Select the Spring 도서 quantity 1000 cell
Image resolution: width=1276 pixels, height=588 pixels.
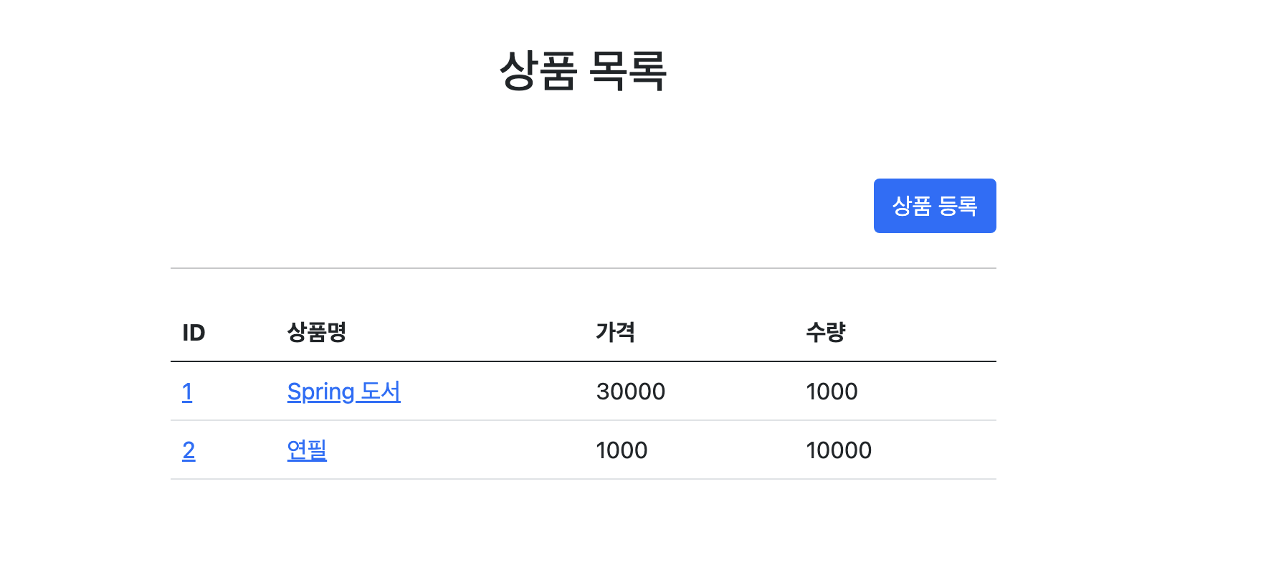tap(832, 392)
